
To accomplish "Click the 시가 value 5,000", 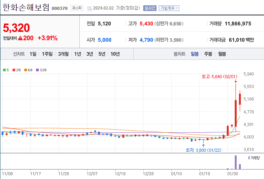I will (x=104, y=40).
